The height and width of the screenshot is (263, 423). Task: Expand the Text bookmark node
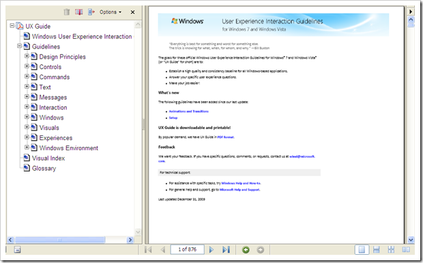pos(27,86)
